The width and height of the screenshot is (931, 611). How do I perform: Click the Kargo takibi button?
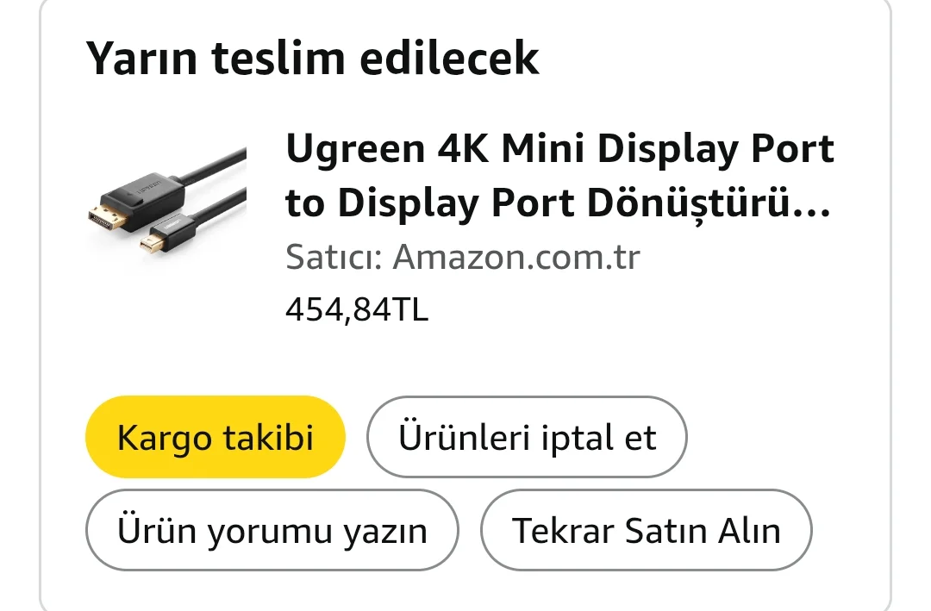tap(216, 437)
